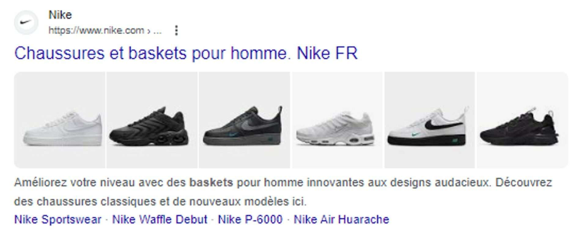587x233 pixels.
Task: Click the breadcrumb ellipsis after nike.com
Action: 157,31
